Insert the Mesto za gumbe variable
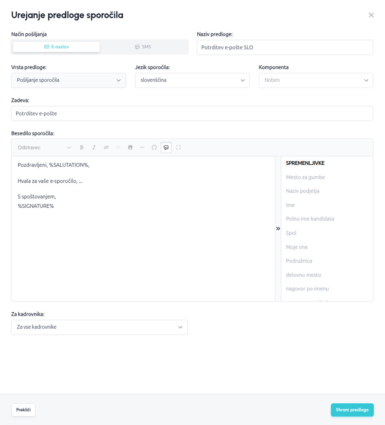Viewport: 385px width, 425px height. tap(305, 177)
